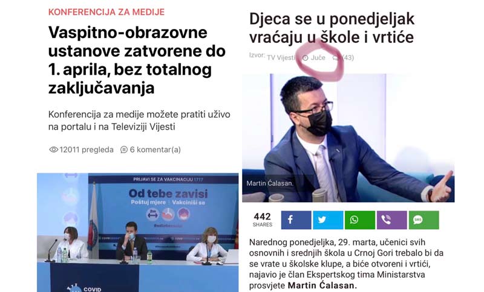Open the Djeca se u ponedjeljak headline
The image size is (484, 292).
click(x=332, y=28)
